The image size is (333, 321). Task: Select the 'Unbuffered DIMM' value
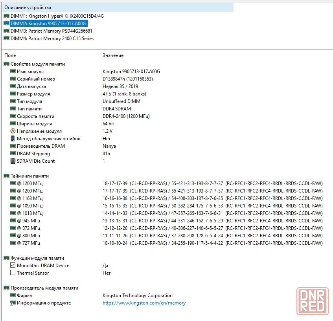click(x=121, y=101)
